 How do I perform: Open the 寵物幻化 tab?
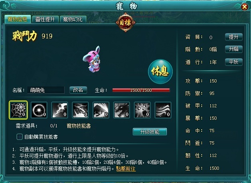(x=73, y=20)
